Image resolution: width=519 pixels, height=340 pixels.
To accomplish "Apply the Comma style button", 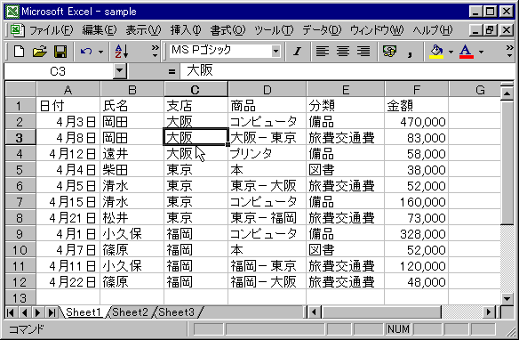I will [410, 52].
